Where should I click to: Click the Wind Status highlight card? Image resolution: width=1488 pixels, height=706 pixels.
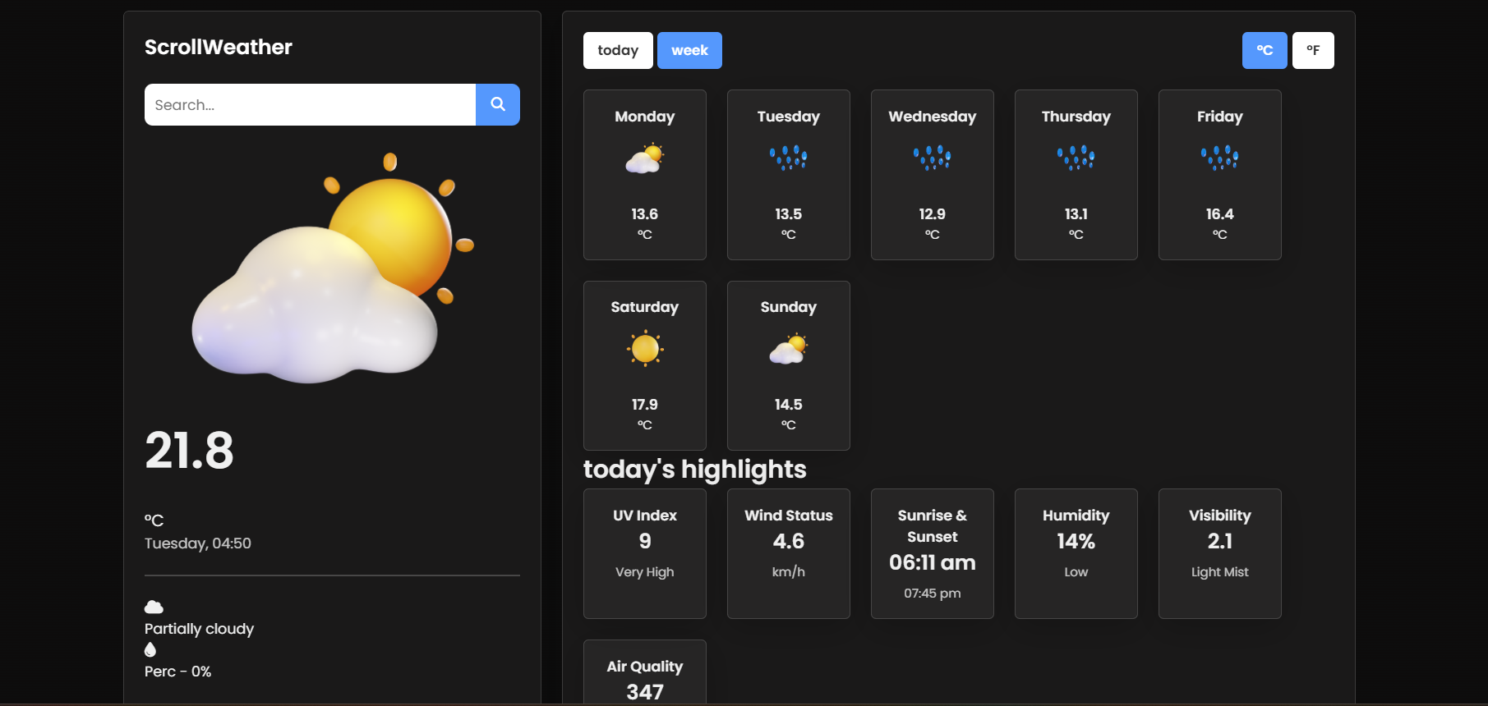pos(788,553)
